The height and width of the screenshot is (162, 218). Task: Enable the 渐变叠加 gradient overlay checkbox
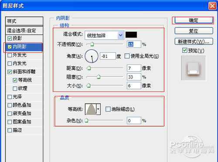click(x=10, y=114)
